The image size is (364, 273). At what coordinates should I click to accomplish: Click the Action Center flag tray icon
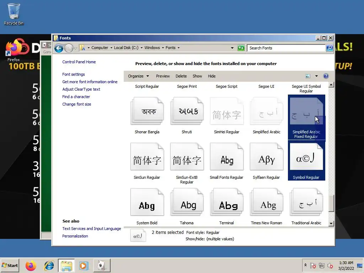[313, 266]
